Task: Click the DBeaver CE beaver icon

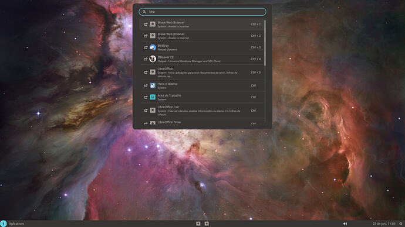Action: pos(153,59)
